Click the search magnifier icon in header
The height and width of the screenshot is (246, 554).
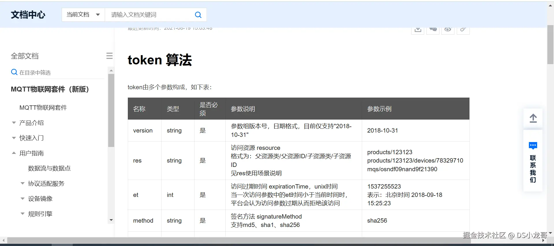coord(198,15)
